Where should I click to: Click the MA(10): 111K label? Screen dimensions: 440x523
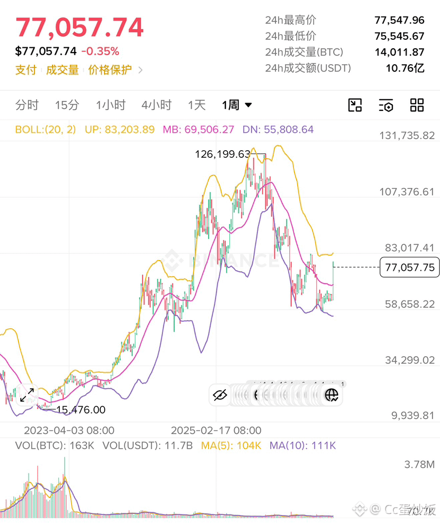303,445
